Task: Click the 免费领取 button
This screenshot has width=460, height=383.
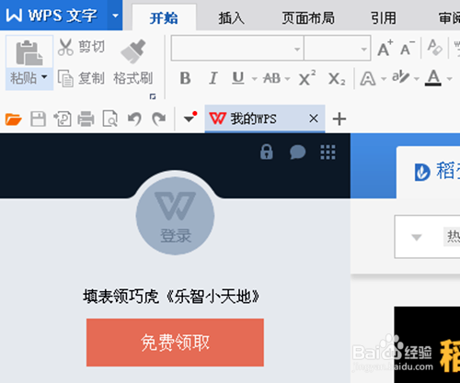Action: pos(175,343)
